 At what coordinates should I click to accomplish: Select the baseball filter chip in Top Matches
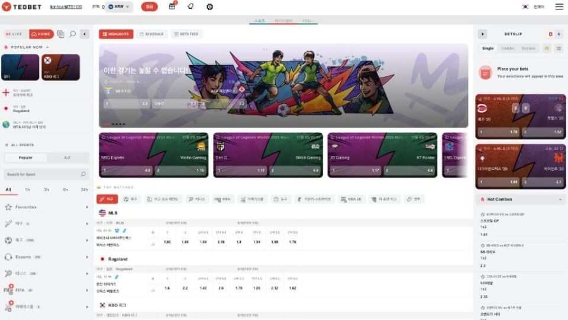pyautogui.click(x=107, y=199)
